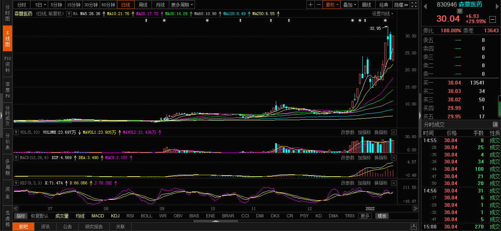This screenshot has width=501, height=231.
Task: Open the 设置均线 dropdown
Action: [383, 14]
